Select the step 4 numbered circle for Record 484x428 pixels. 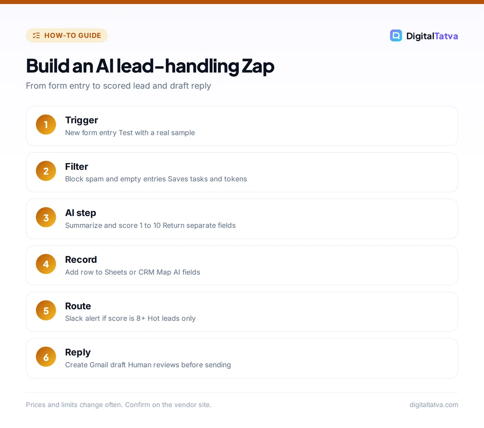click(46, 264)
